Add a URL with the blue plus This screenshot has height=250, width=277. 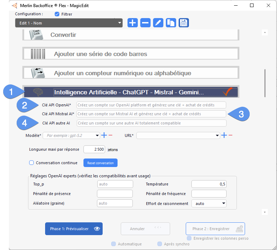(224, 135)
